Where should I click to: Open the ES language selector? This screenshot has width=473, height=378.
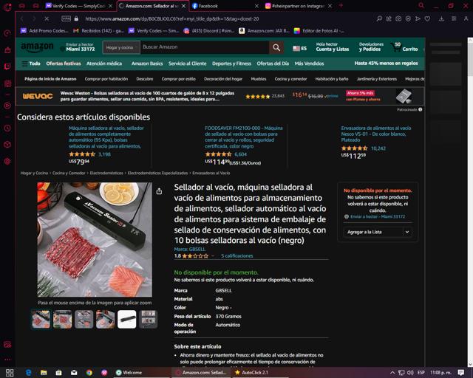[300, 48]
